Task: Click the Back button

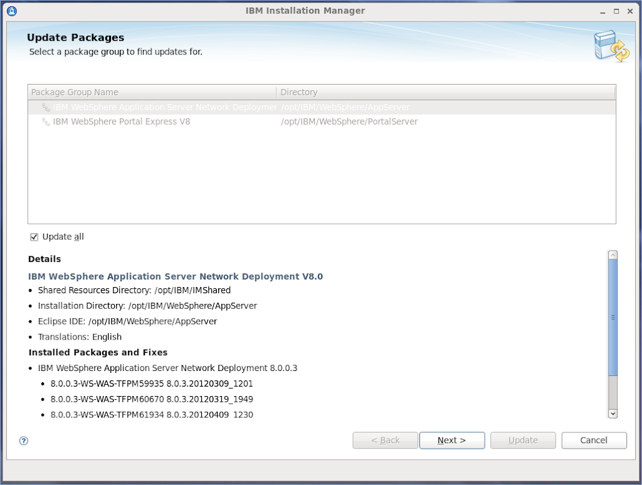Action: coord(385,441)
